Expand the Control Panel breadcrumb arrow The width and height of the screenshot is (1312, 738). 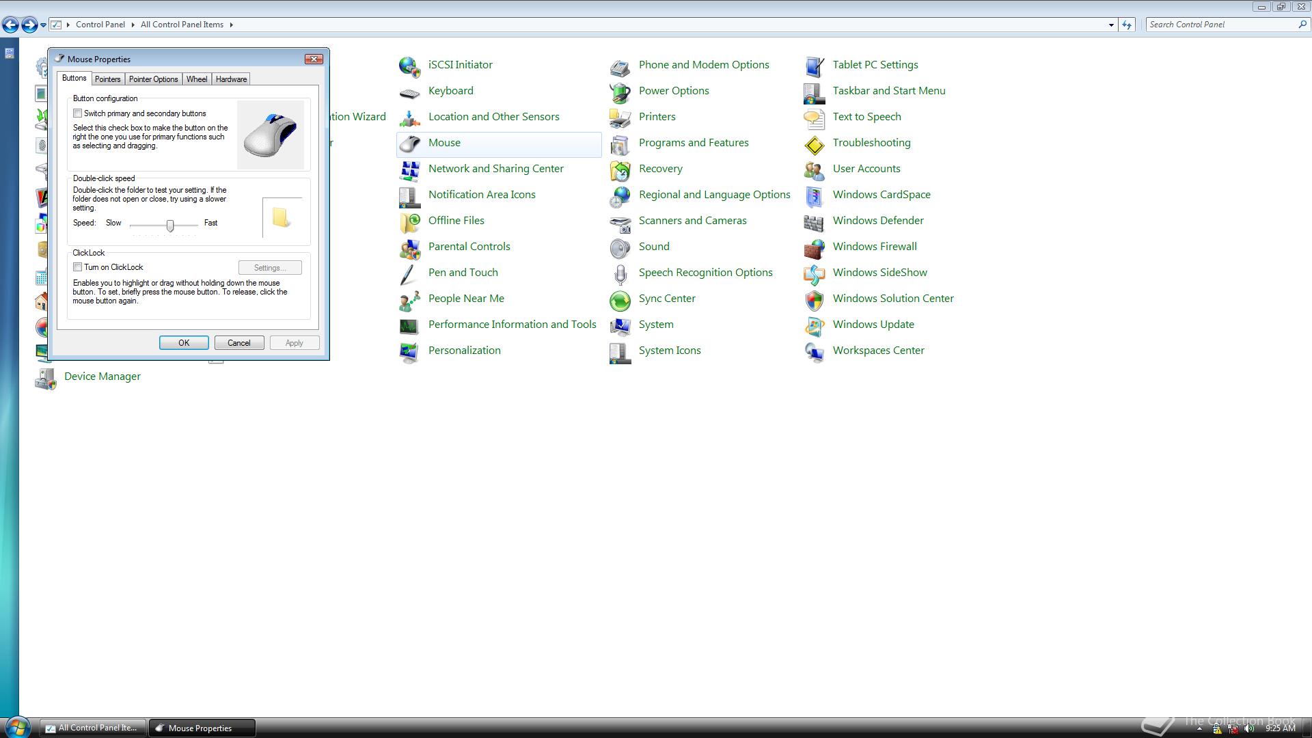(x=133, y=25)
